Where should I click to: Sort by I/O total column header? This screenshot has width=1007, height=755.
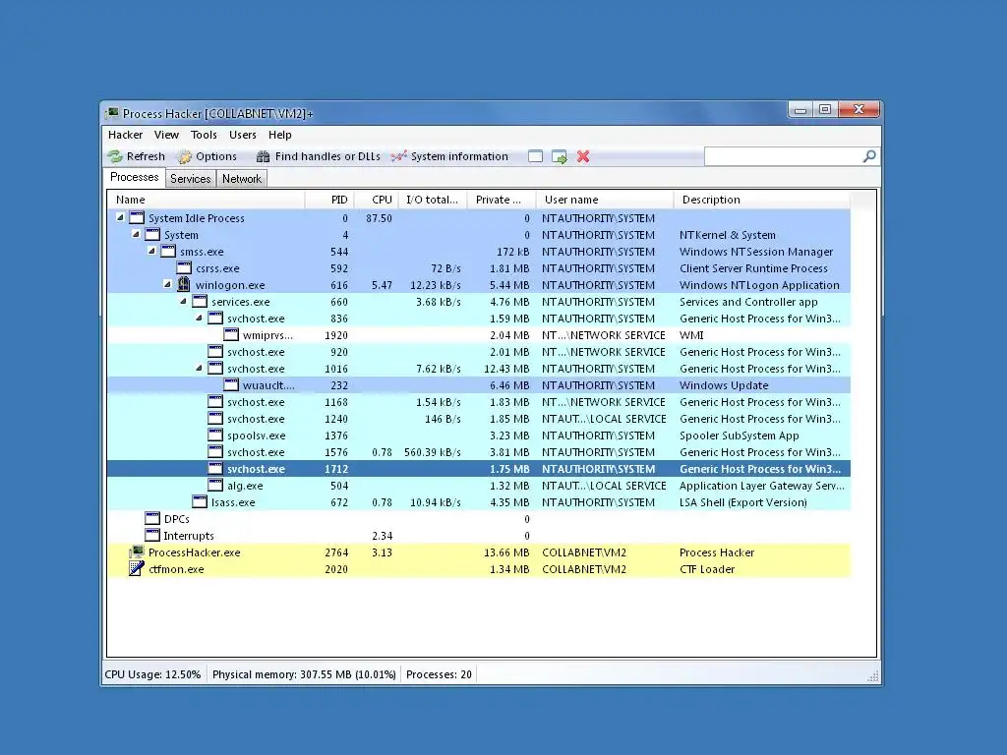pos(433,200)
